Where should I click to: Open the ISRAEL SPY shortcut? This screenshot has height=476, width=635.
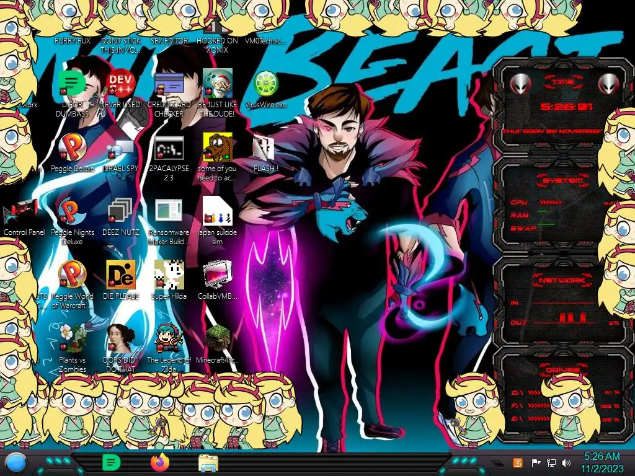[x=121, y=149]
